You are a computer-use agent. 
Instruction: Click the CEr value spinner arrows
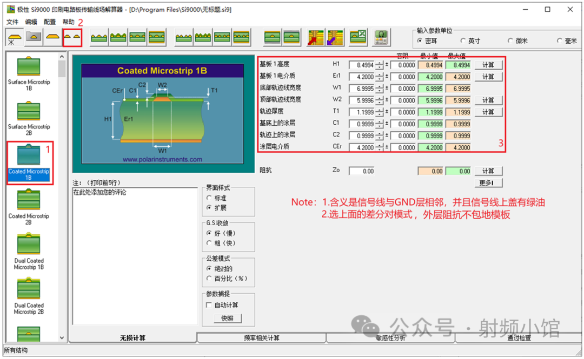tap(380, 147)
